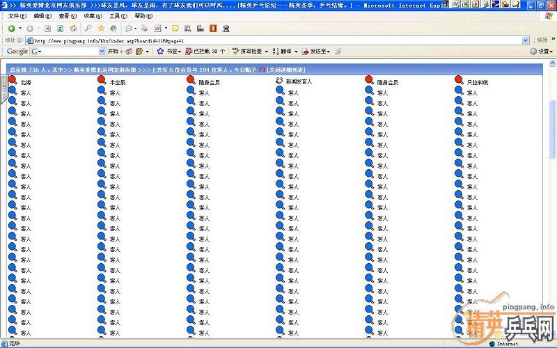Go back with the green Back arrow
Screen dimensions: 557x348
pyautogui.click(x=11, y=29)
